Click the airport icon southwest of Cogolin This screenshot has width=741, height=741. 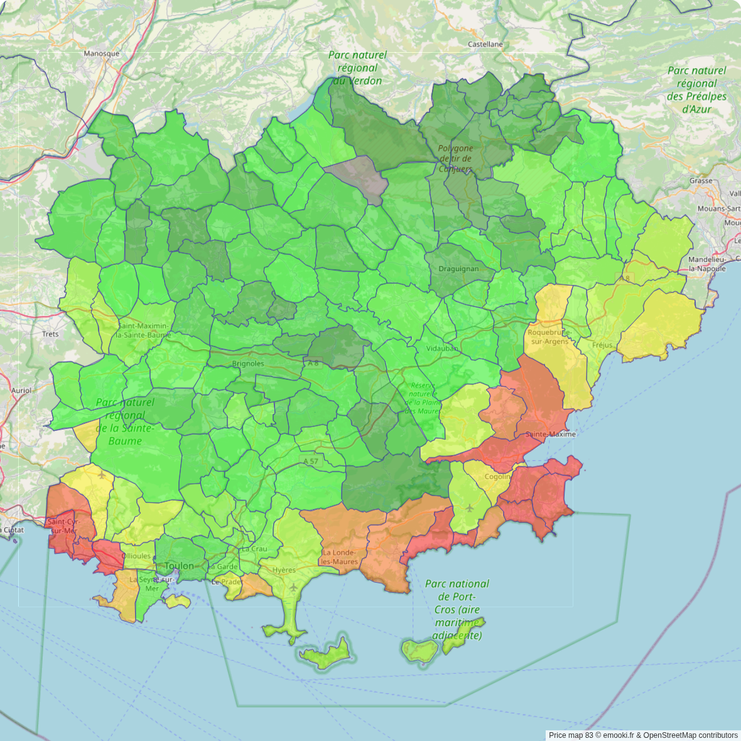click(x=469, y=507)
